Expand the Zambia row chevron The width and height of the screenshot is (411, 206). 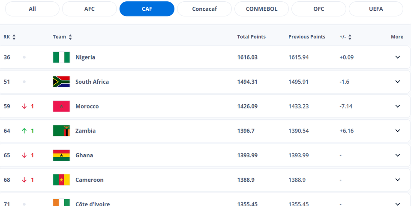click(x=397, y=131)
